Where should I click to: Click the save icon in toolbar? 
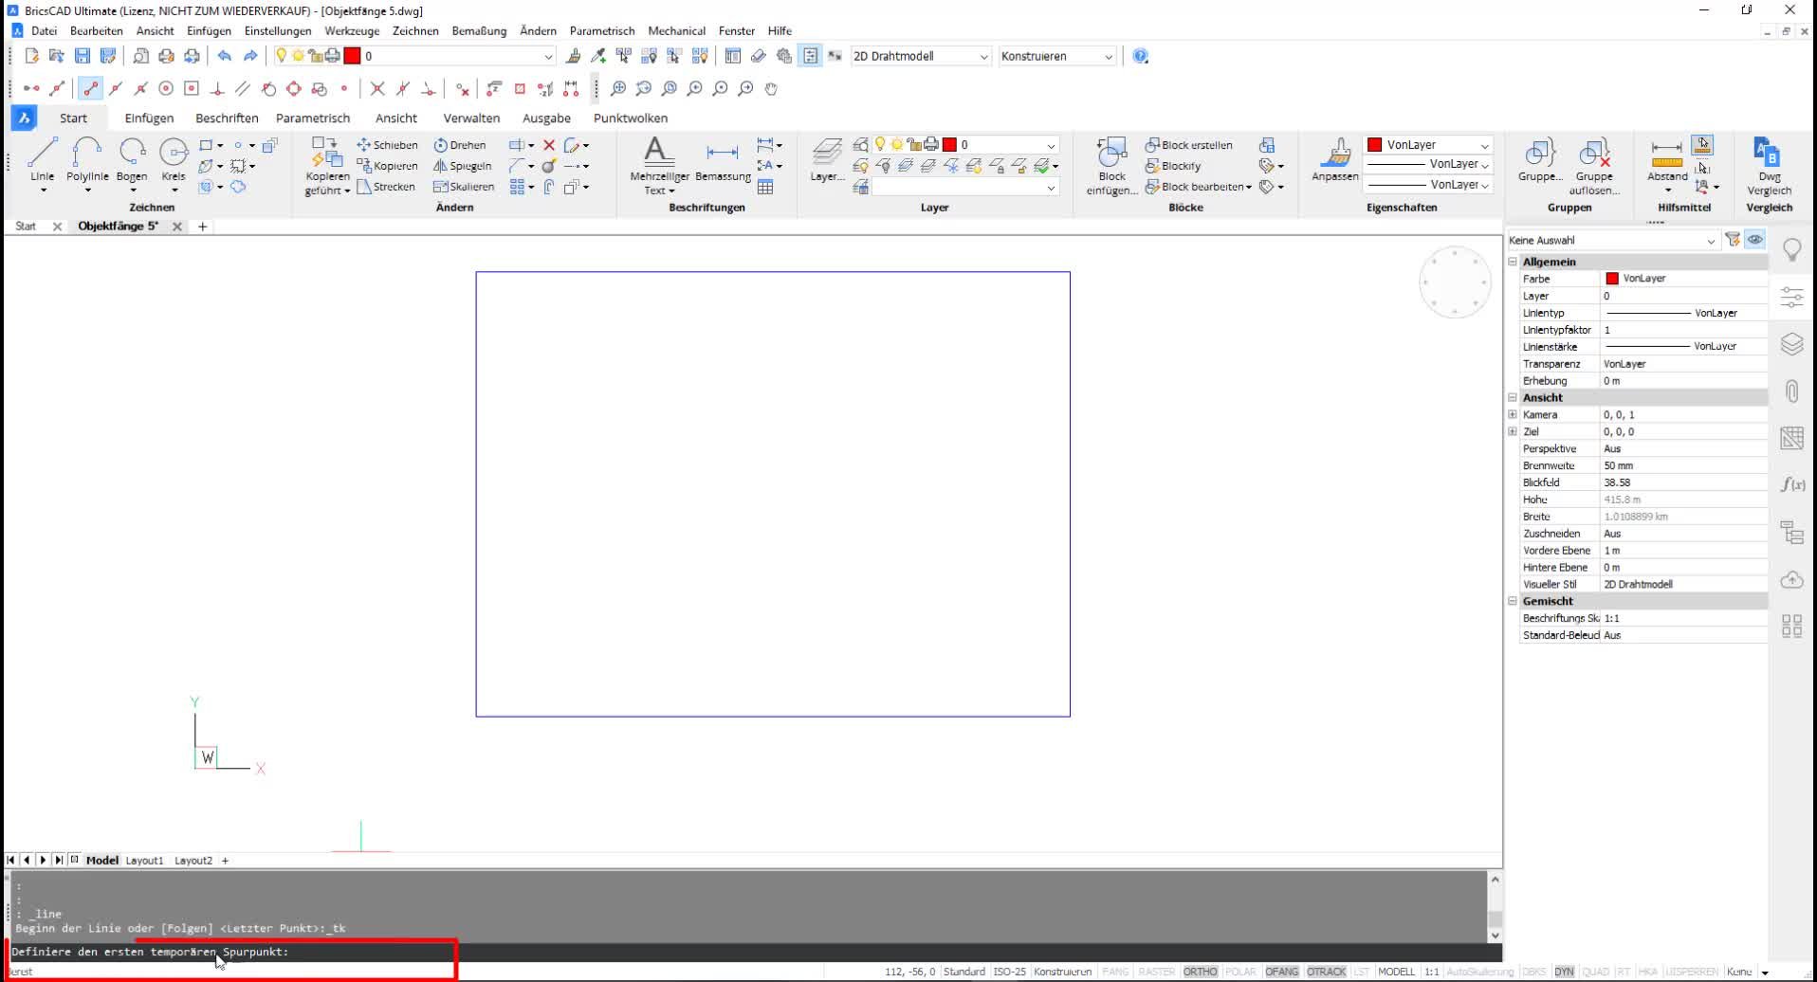click(83, 56)
